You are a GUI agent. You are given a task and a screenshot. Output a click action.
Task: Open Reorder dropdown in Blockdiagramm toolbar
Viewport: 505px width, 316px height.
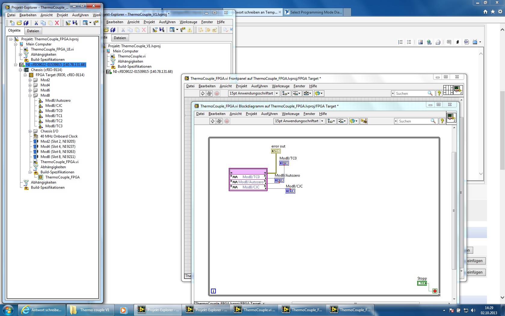tap(354, 121)
